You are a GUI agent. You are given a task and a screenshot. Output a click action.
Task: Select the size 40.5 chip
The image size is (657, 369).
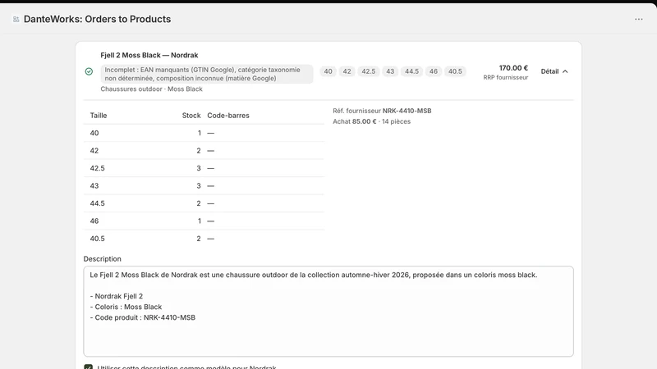(455, 71)
